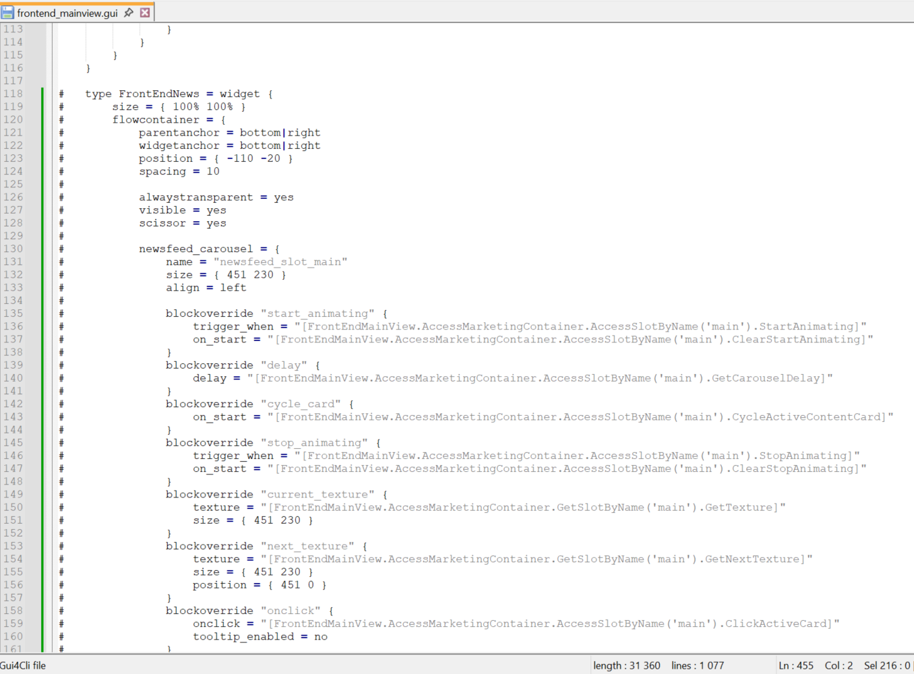Screen dimensions: 914x674
Task: Select line number 130 in the gutter
Action: (x=13, y=249)
